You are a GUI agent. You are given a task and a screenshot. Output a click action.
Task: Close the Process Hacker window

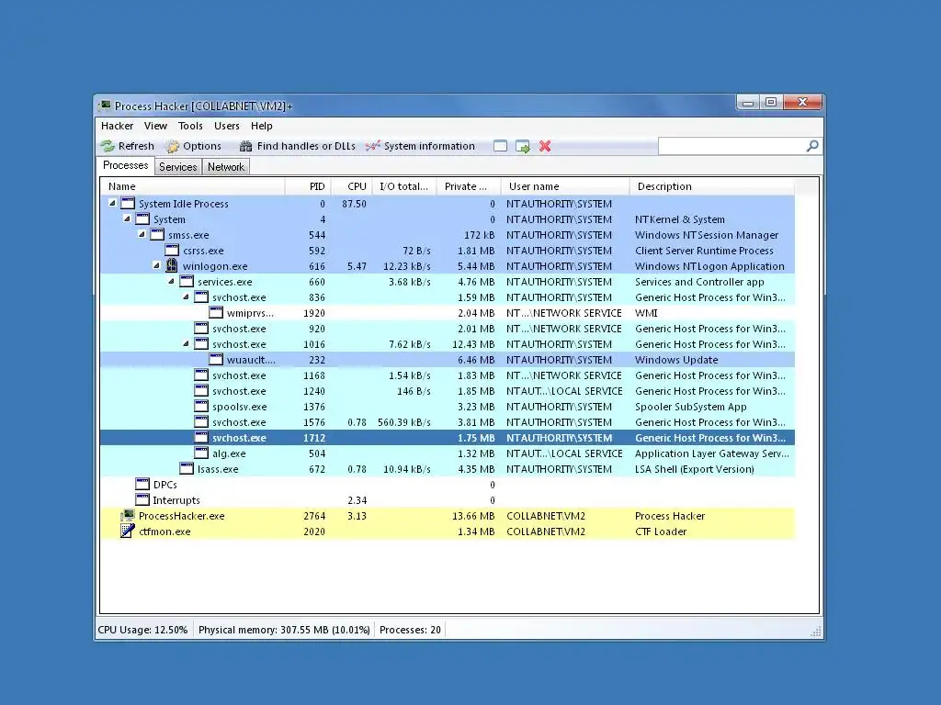(803, 103)
